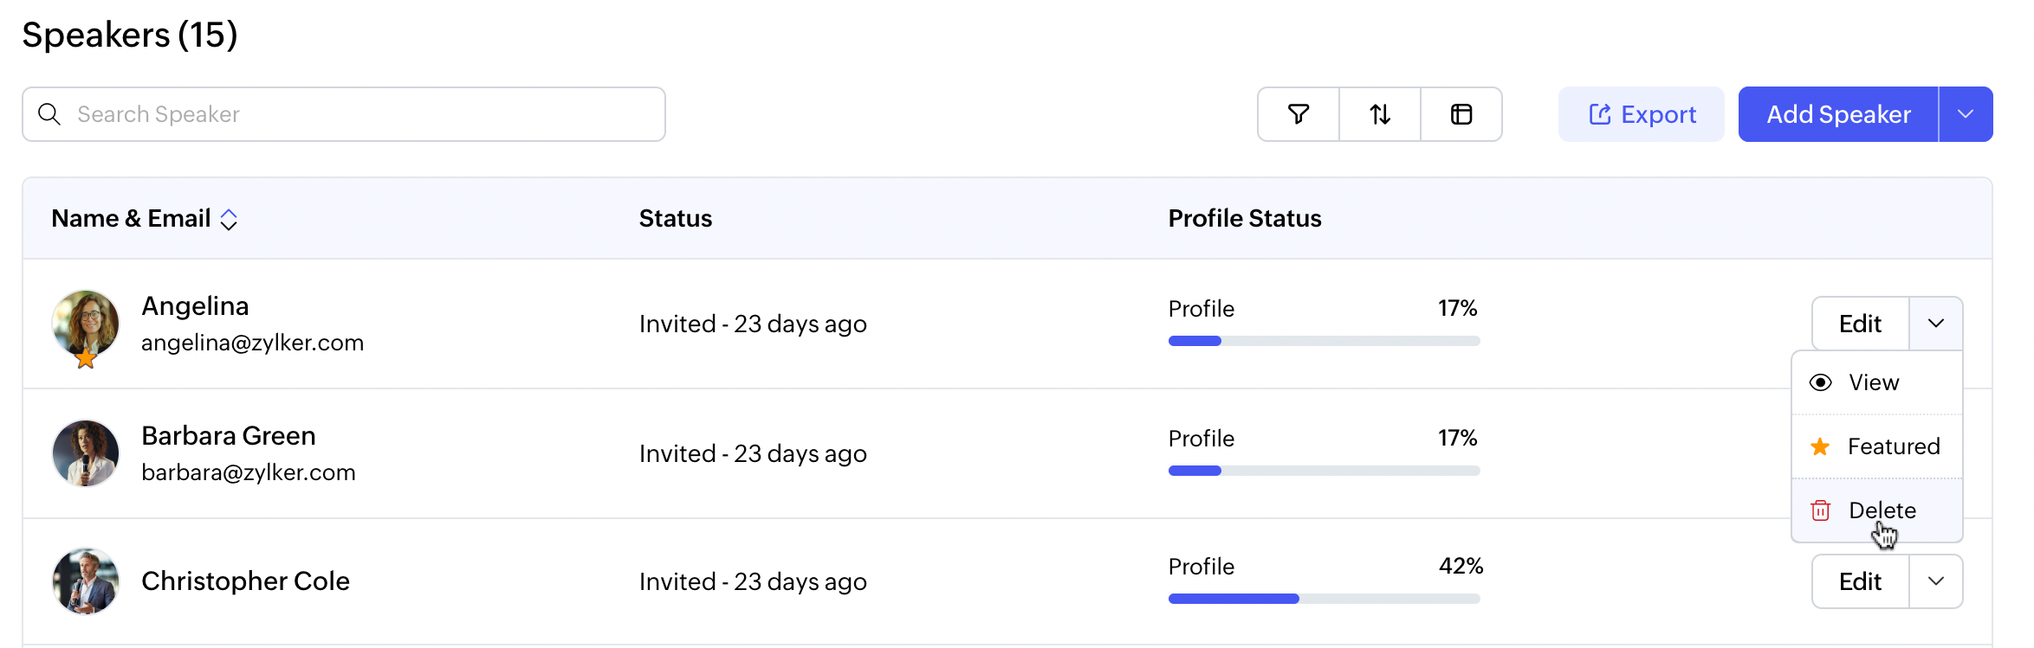The width and height of the screenshot is (2034, 648).
Task: Expand the Add Speaker dropdown arrow
Action: coord(1965,114)
